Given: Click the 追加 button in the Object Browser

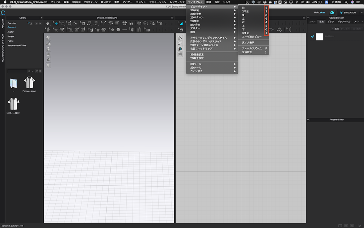Looking at the screenshot, I should tap(336, 28).
